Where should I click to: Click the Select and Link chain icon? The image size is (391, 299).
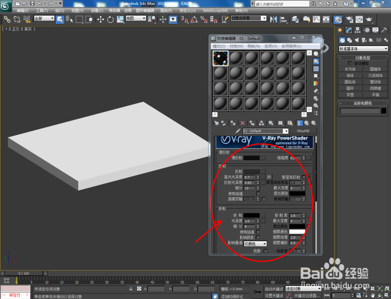pyautogui.click(x=7, y=19)
